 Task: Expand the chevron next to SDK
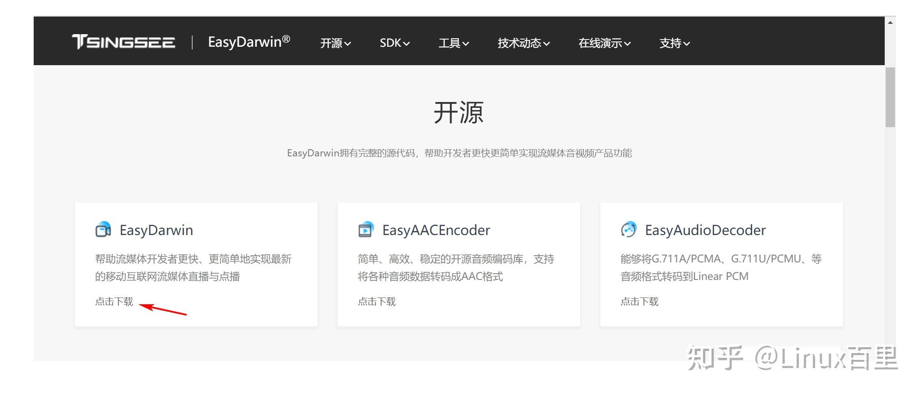[406, 44]
